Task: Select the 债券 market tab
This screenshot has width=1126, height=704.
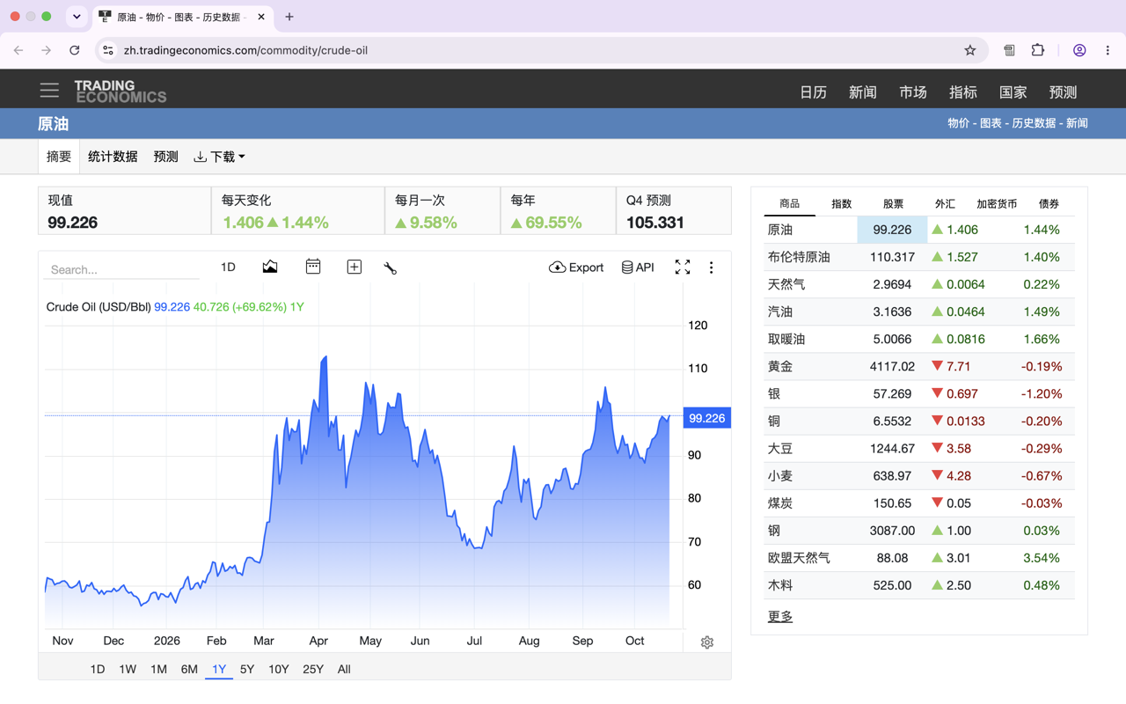Action: 1049,203
